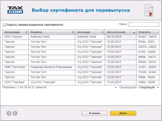Click thumbprint 75e08...6240c
The width and height of the screenshot is (162, 121).
coord(147,72)
